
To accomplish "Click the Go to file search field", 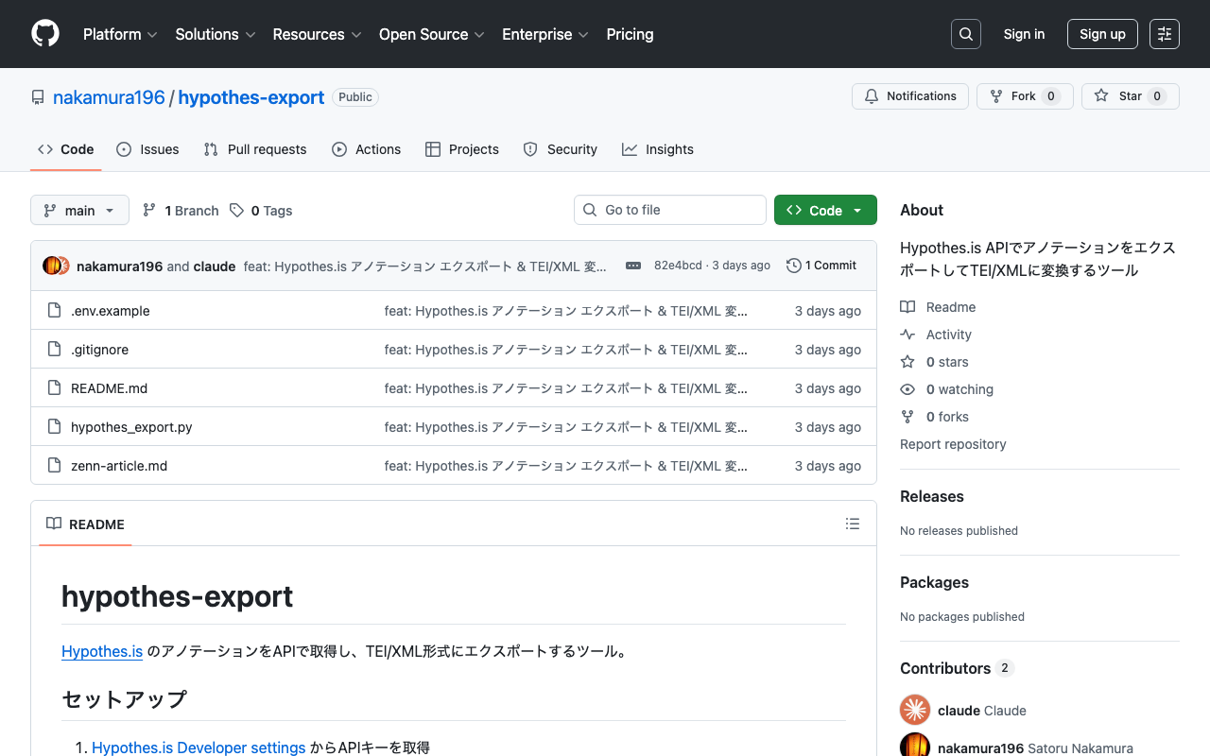I will coord(669,210).
